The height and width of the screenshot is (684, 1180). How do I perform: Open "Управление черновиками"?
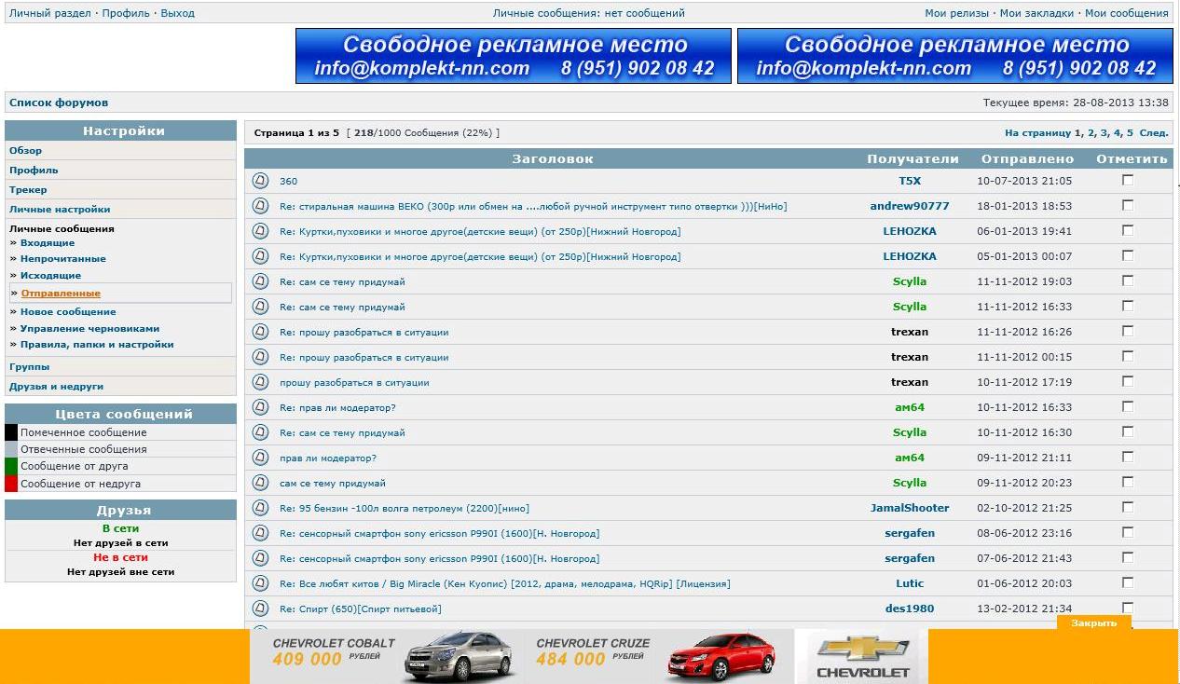[x=89, y=328]
